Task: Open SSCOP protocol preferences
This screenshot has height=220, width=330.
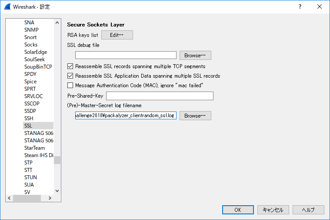Action: click(32, 103)
